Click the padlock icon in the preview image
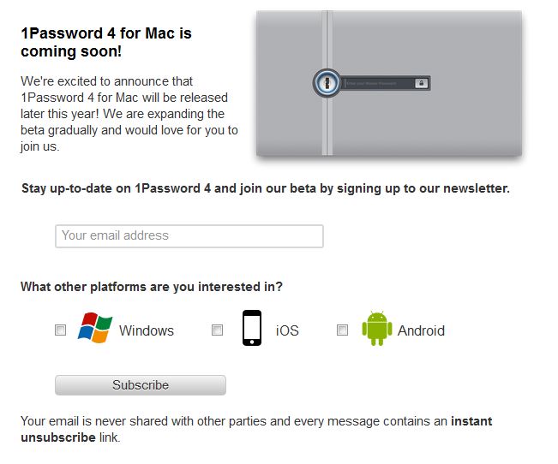 click(422, 84)
